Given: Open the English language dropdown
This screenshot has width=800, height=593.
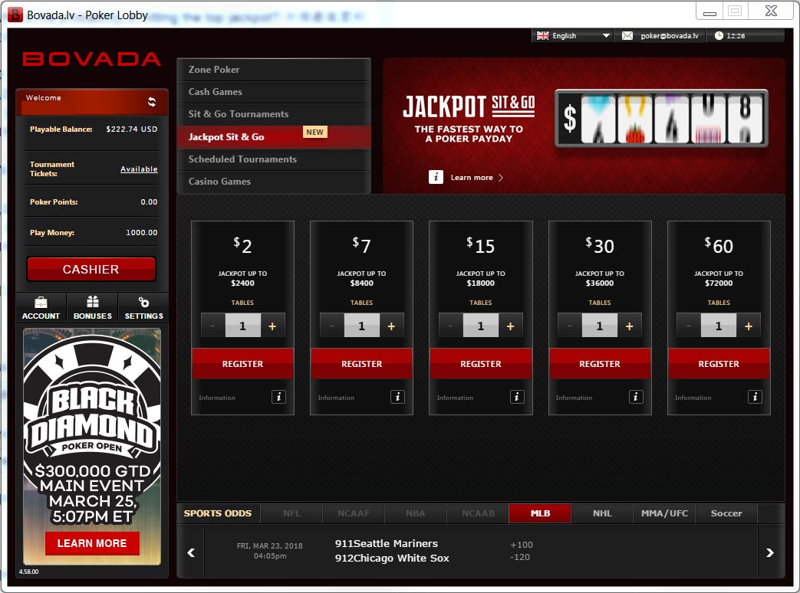Looking at the screenshot, I should [x=572, y=36].
